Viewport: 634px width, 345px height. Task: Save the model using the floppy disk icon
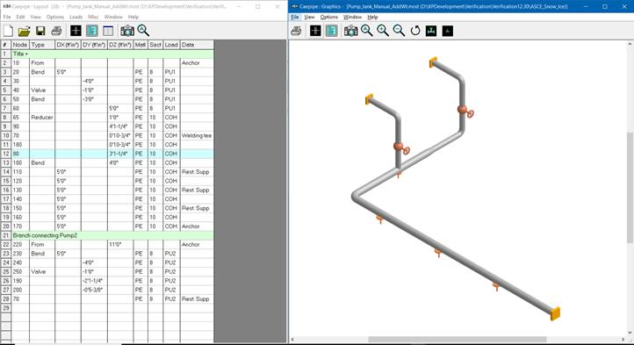click(40, 31)
